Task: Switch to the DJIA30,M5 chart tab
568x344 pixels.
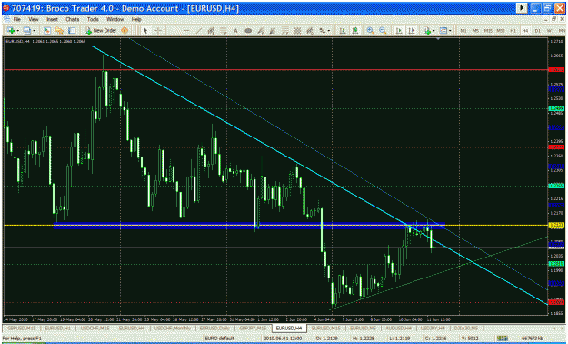Action: pos(466,328)
